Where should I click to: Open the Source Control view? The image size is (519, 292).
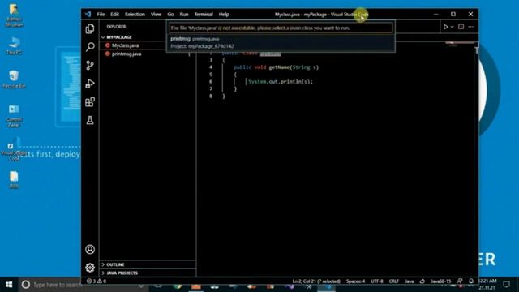[x=90, y=65]
